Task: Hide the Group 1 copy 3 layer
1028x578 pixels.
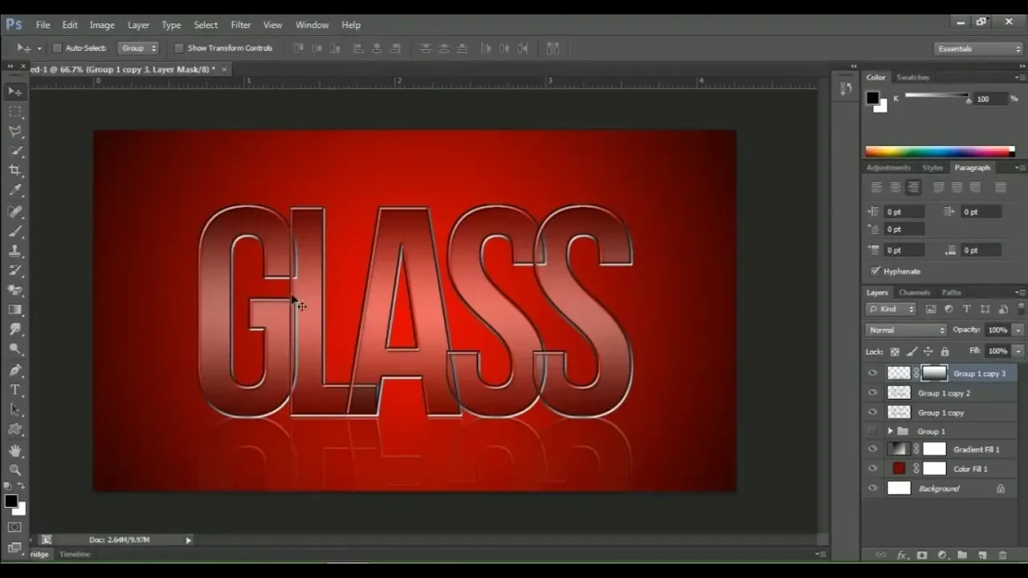Action: (873, 373)
